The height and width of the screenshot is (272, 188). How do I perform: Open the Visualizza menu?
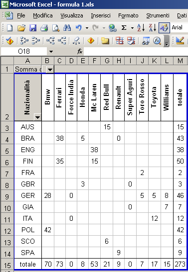click(x=72, y=15)
